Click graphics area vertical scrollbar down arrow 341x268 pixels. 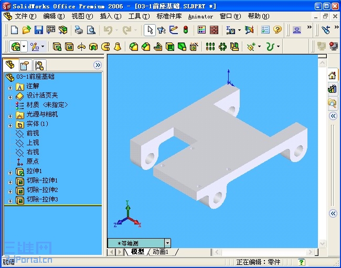click(322, 243)
